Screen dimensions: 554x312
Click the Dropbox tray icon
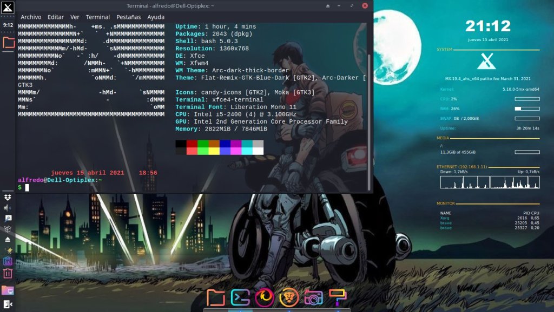click(8, 197)
